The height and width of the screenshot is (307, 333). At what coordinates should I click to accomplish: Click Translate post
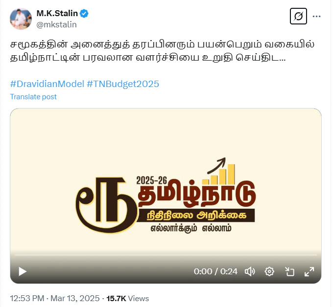point(33,97)
